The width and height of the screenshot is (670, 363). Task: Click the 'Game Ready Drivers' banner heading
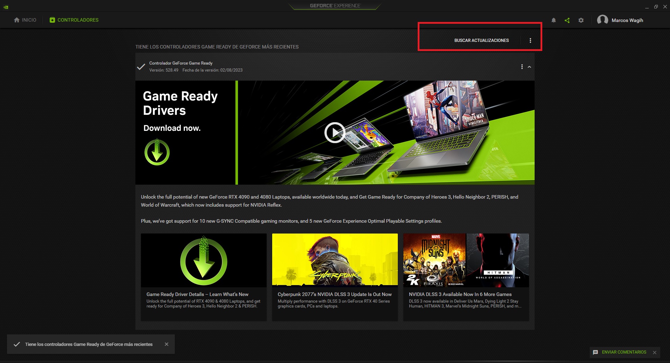[180, 103]
